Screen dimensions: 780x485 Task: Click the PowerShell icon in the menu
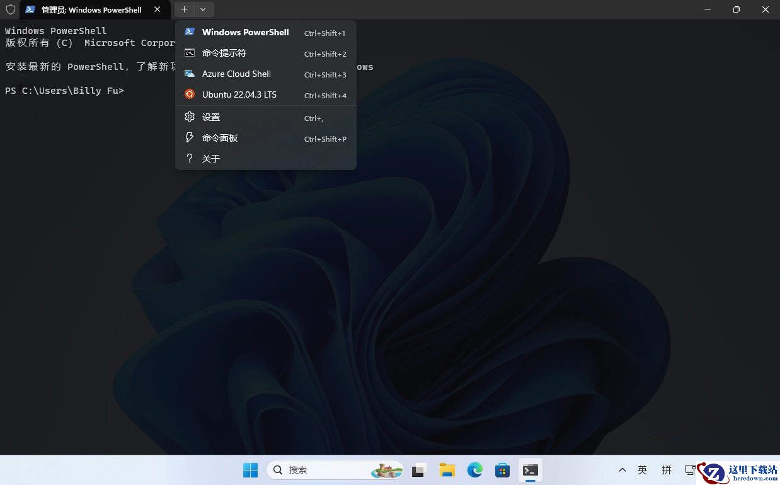[x=189, y=31]
